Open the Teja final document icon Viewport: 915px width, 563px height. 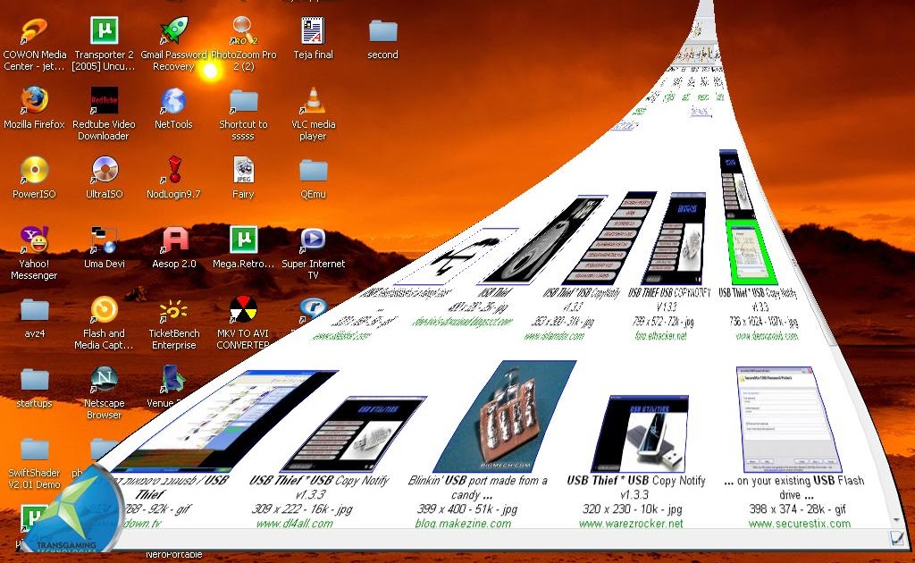(313, 30)
